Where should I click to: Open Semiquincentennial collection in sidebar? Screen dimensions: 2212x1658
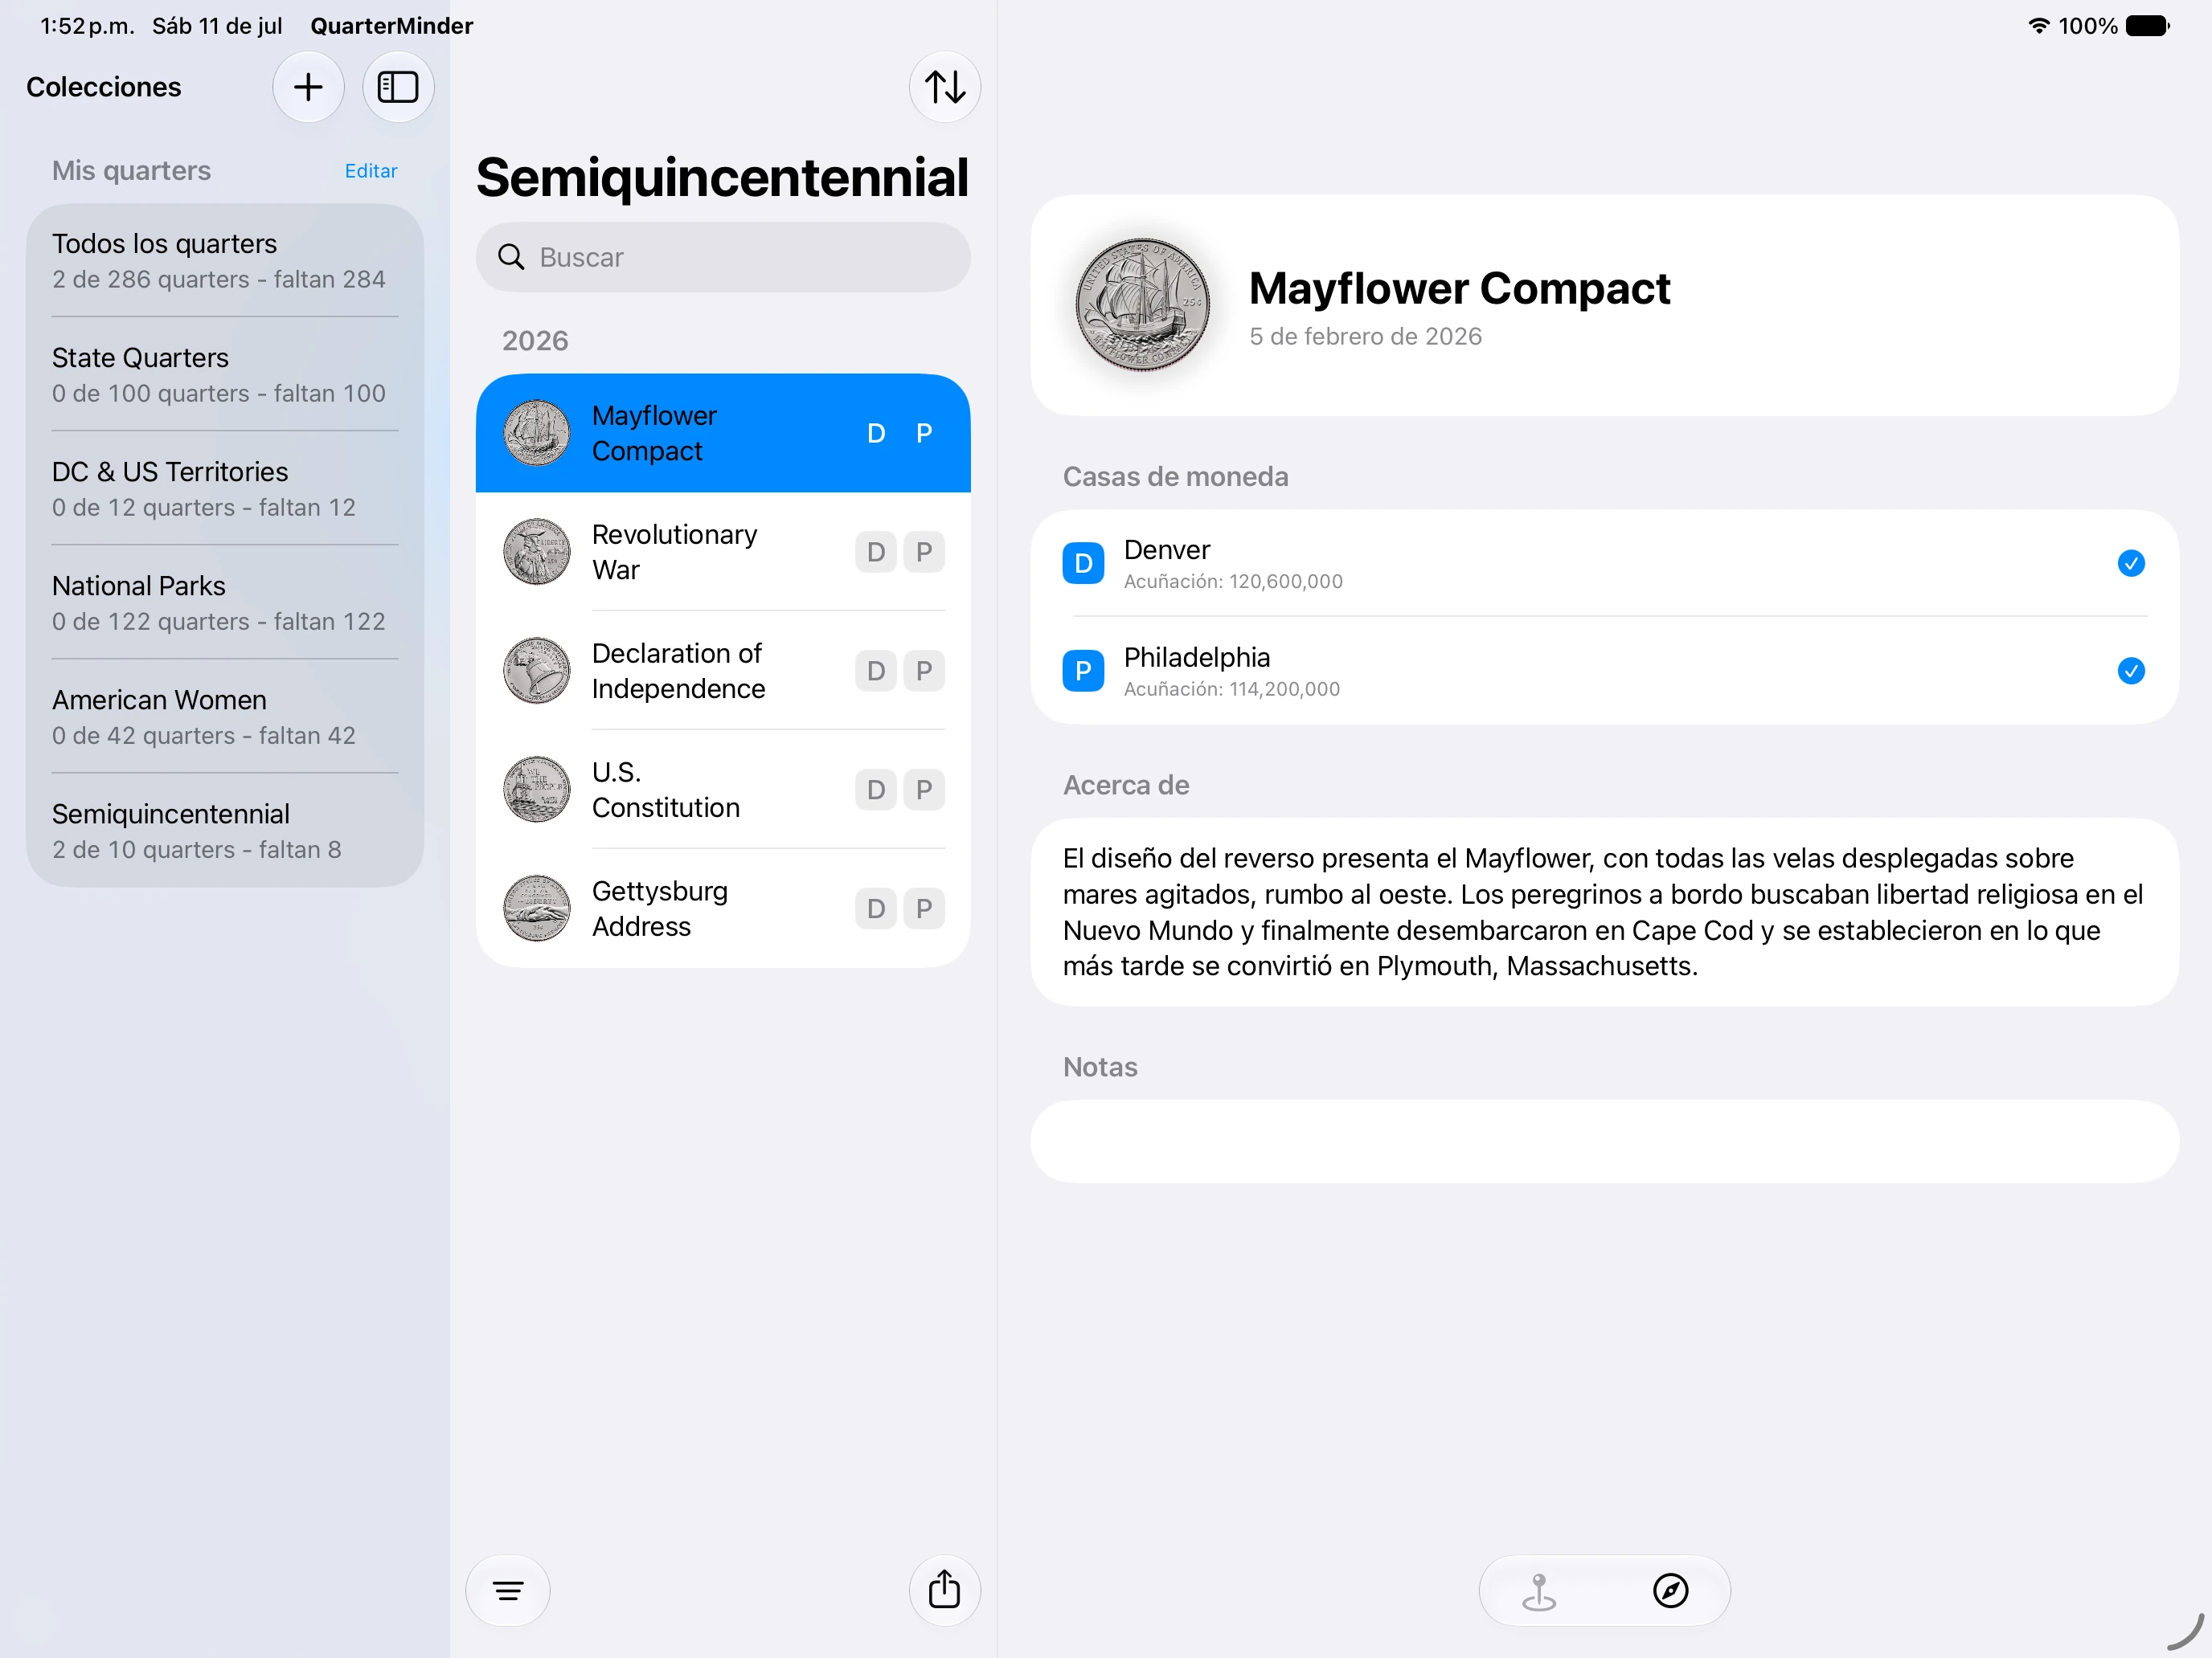[225, 831]
